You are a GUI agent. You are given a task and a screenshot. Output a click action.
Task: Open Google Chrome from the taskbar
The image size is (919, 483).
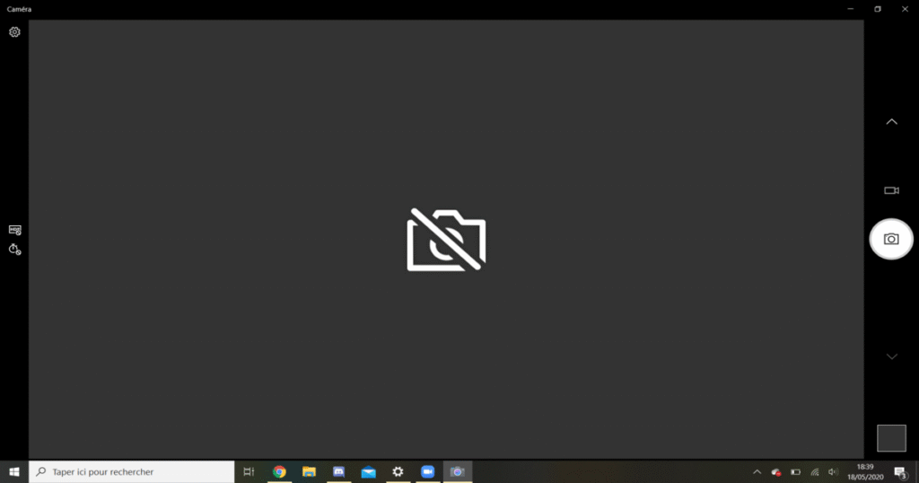279,471
